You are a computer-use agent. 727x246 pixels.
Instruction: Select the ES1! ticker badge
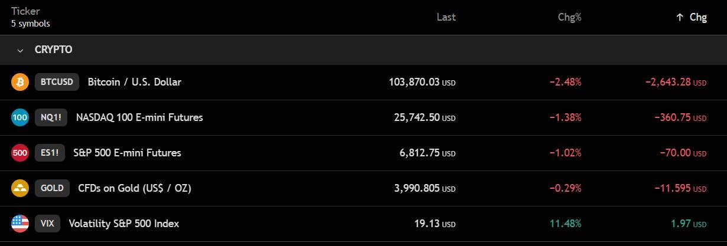[x=50, y=153]
